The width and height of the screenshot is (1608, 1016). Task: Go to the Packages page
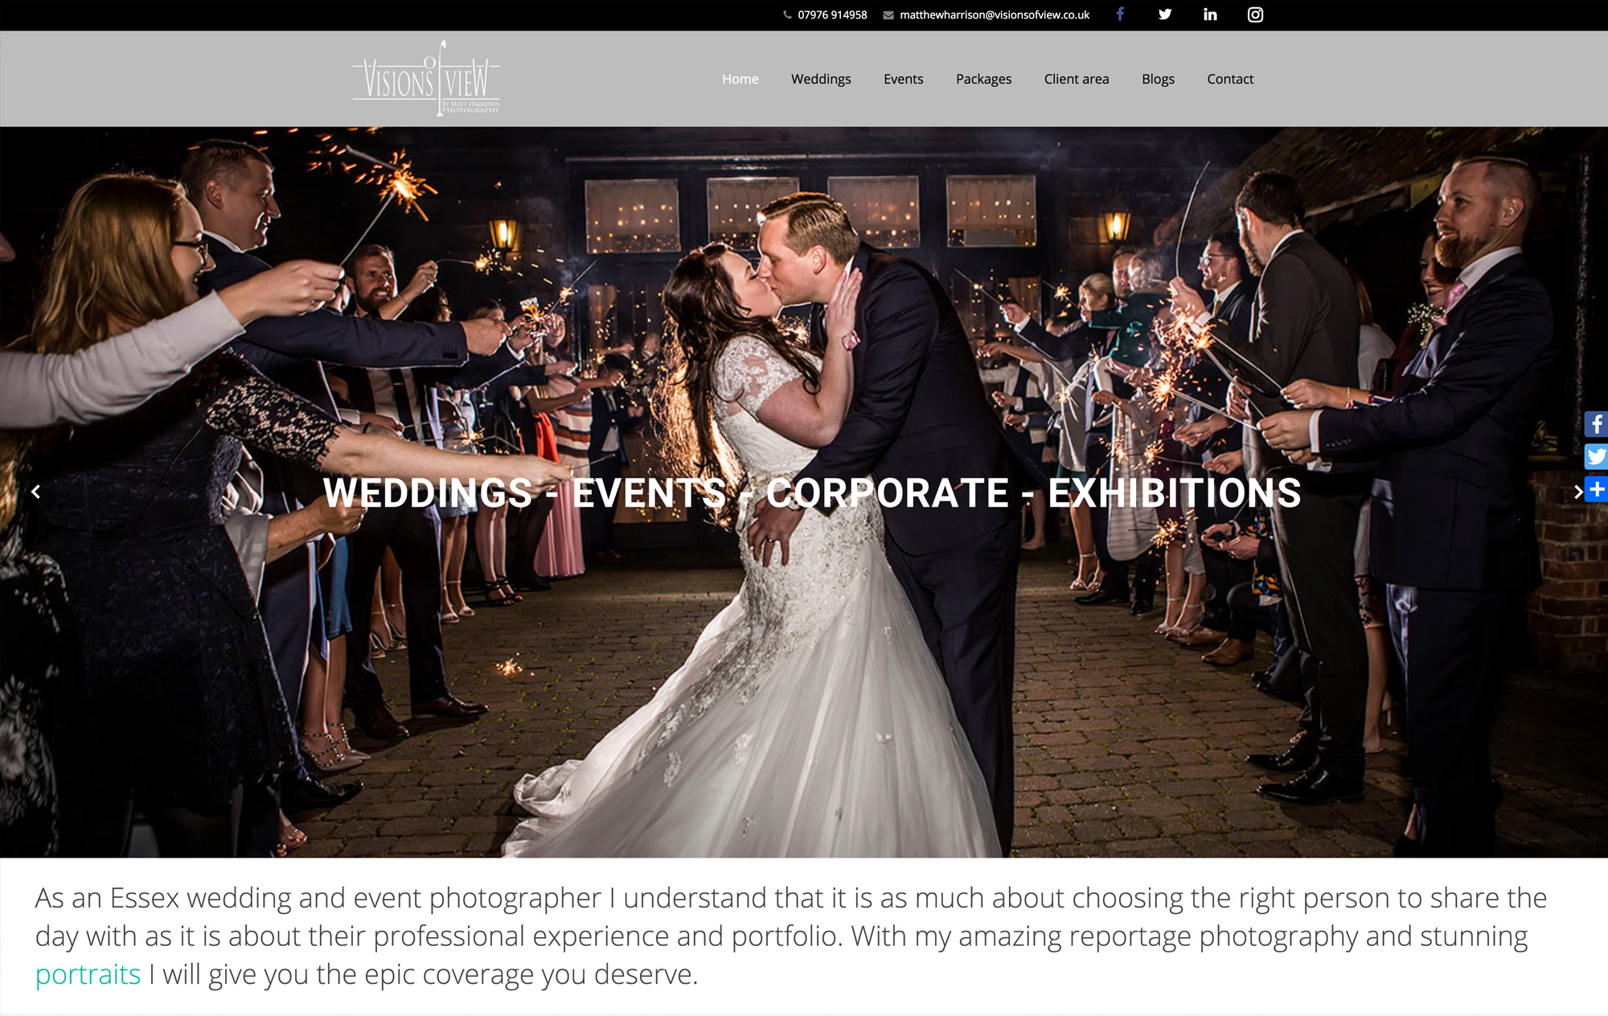click(x=983, y=79)
